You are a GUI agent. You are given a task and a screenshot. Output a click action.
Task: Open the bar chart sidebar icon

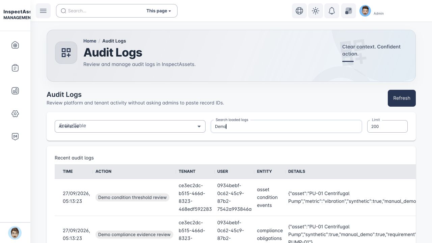(x=15, y=91)
